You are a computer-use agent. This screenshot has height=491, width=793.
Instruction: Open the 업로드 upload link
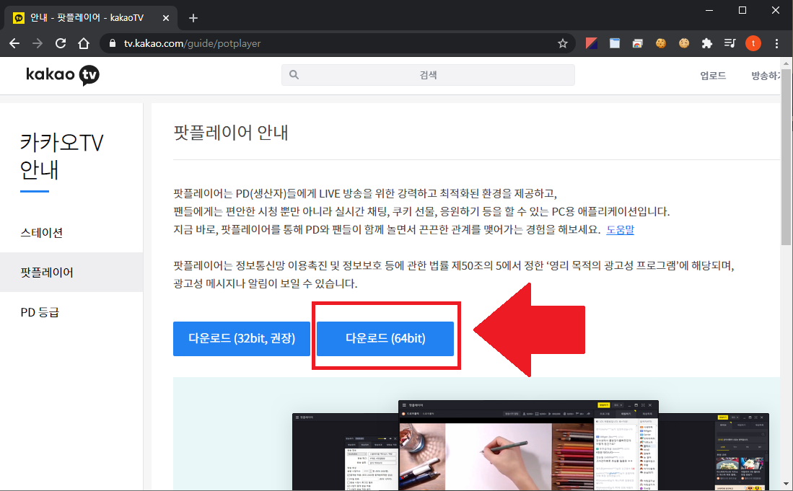coord(713,76)
